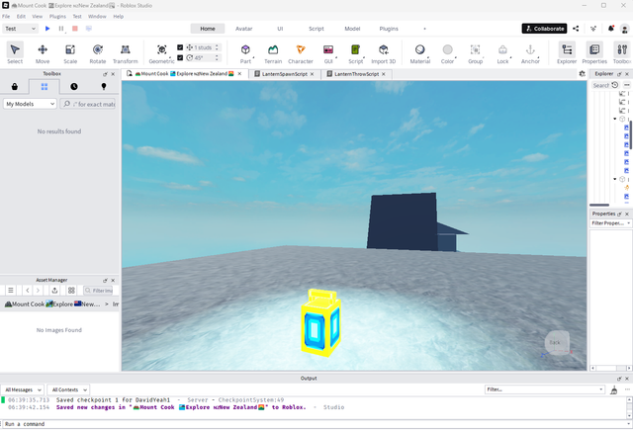Toggle the move studs snapping checkbox

coord(180,47)
